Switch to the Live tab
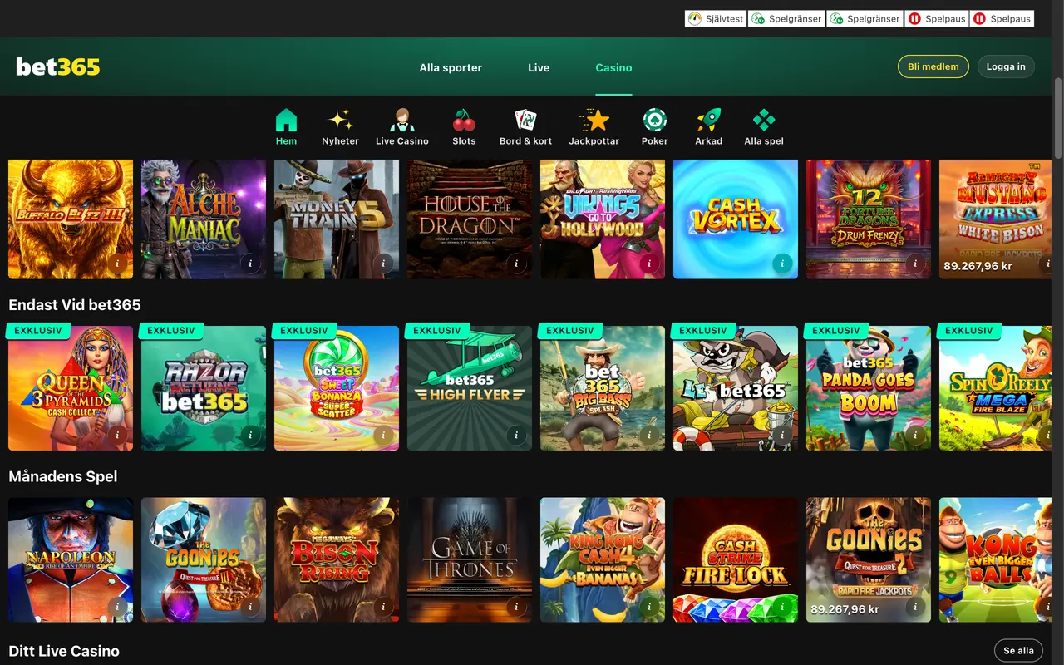Image resolution: width=1064 pixels, height=665 pixels. (539, 67)
